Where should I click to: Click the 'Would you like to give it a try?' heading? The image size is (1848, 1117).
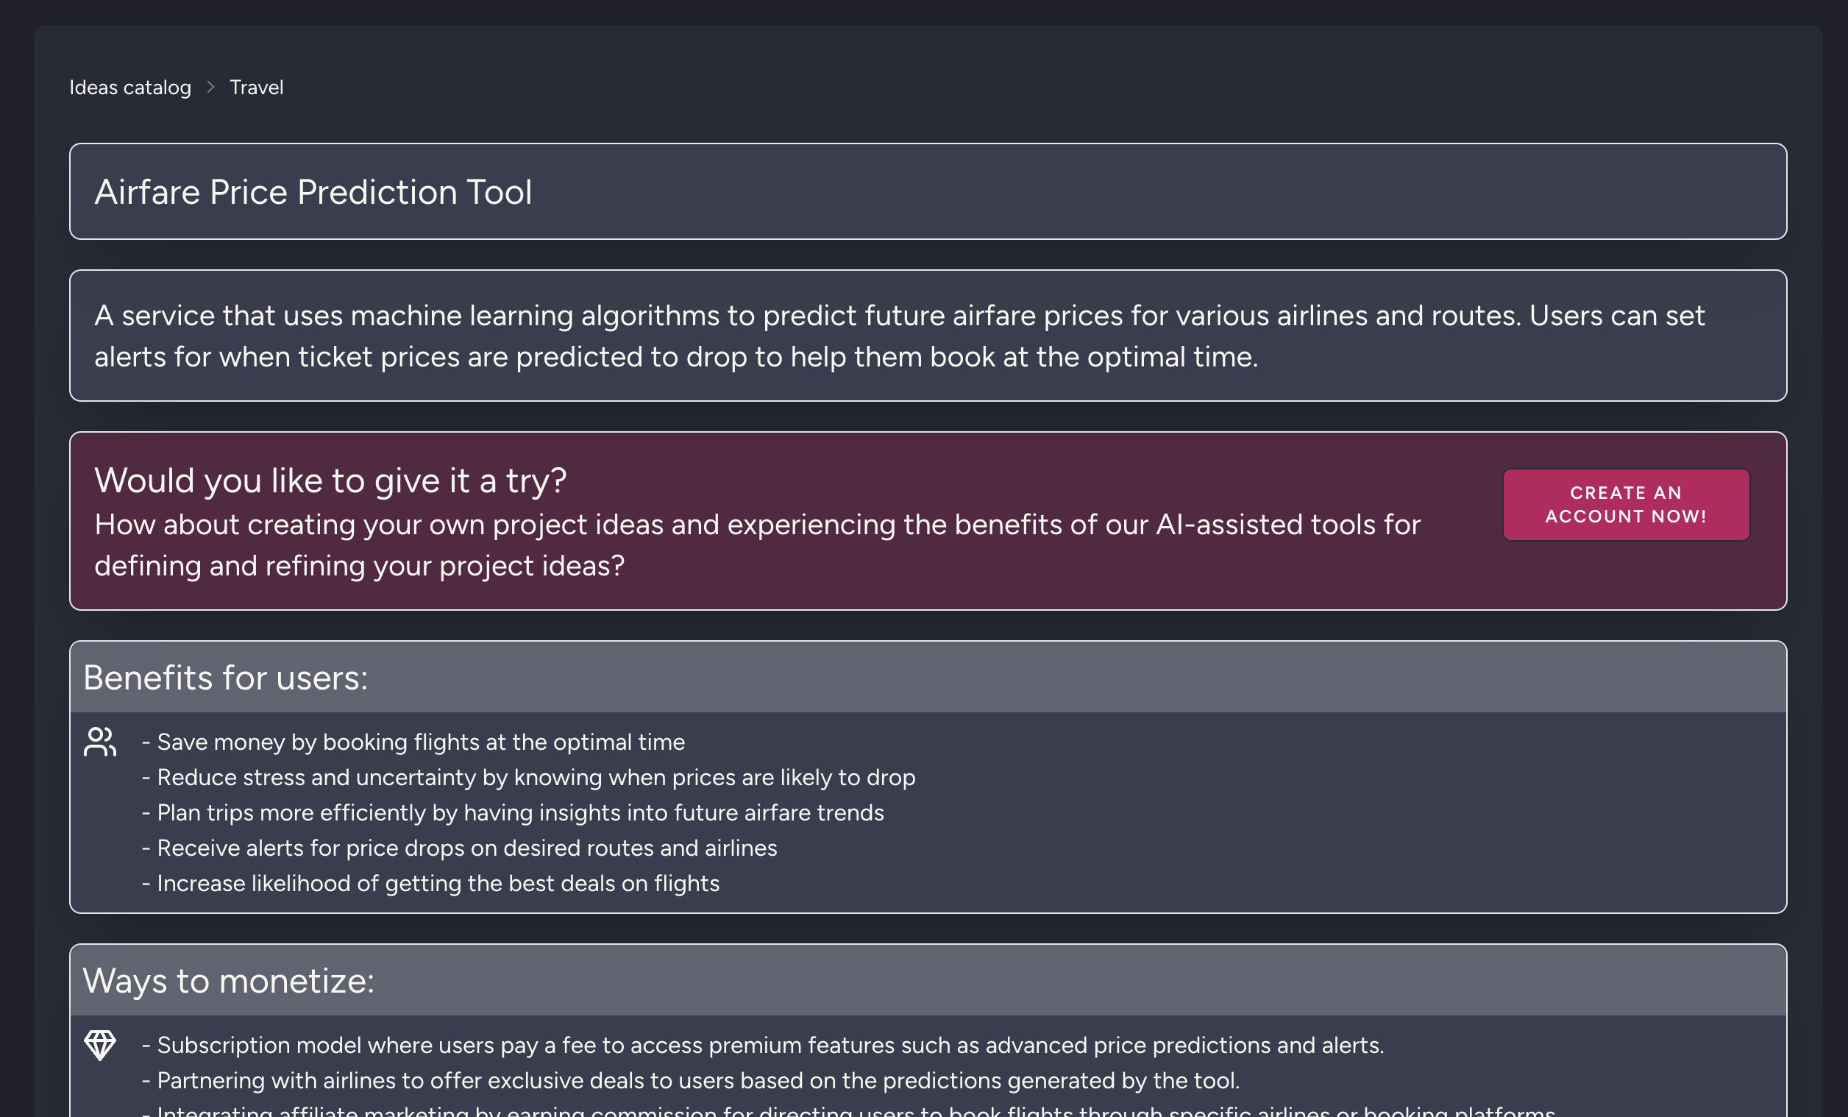[x=331, y=480]
